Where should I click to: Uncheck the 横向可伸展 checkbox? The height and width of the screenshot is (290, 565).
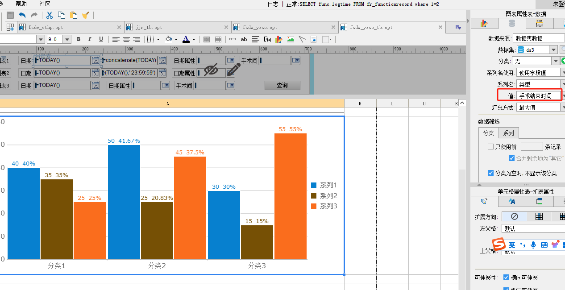[x=506, y=278]
